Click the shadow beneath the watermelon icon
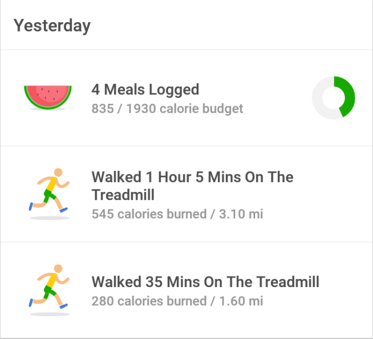This screenshot has height=339, width=373. [x=48, y=109]
